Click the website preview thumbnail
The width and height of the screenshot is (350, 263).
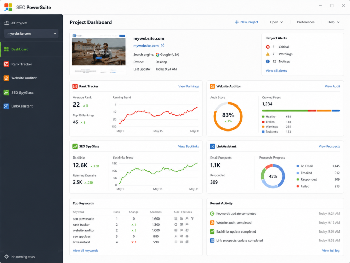[x=98, y=54]
